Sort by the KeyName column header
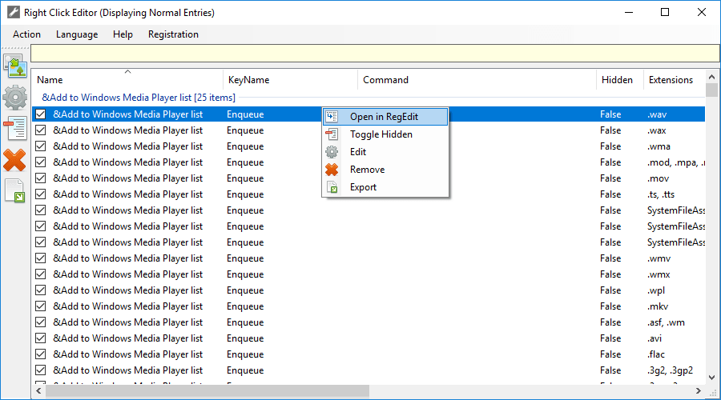The image size is (721, 400). tap(290, 80)
